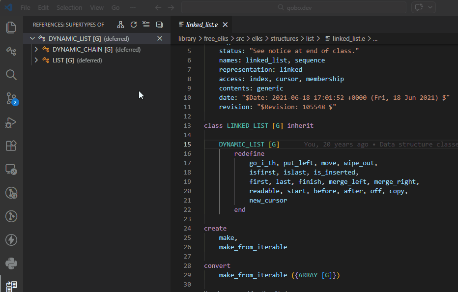The image size is (458, 292).
Task: Close the linked_list.e editor tab
Action: [225, 25]
